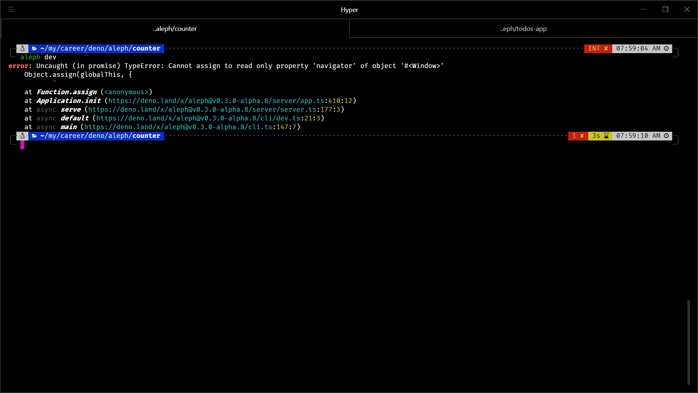Viewport: 698px width, 393px height.
Task: Click the folder icon in the top prompt segment
Action: point(34,48)
